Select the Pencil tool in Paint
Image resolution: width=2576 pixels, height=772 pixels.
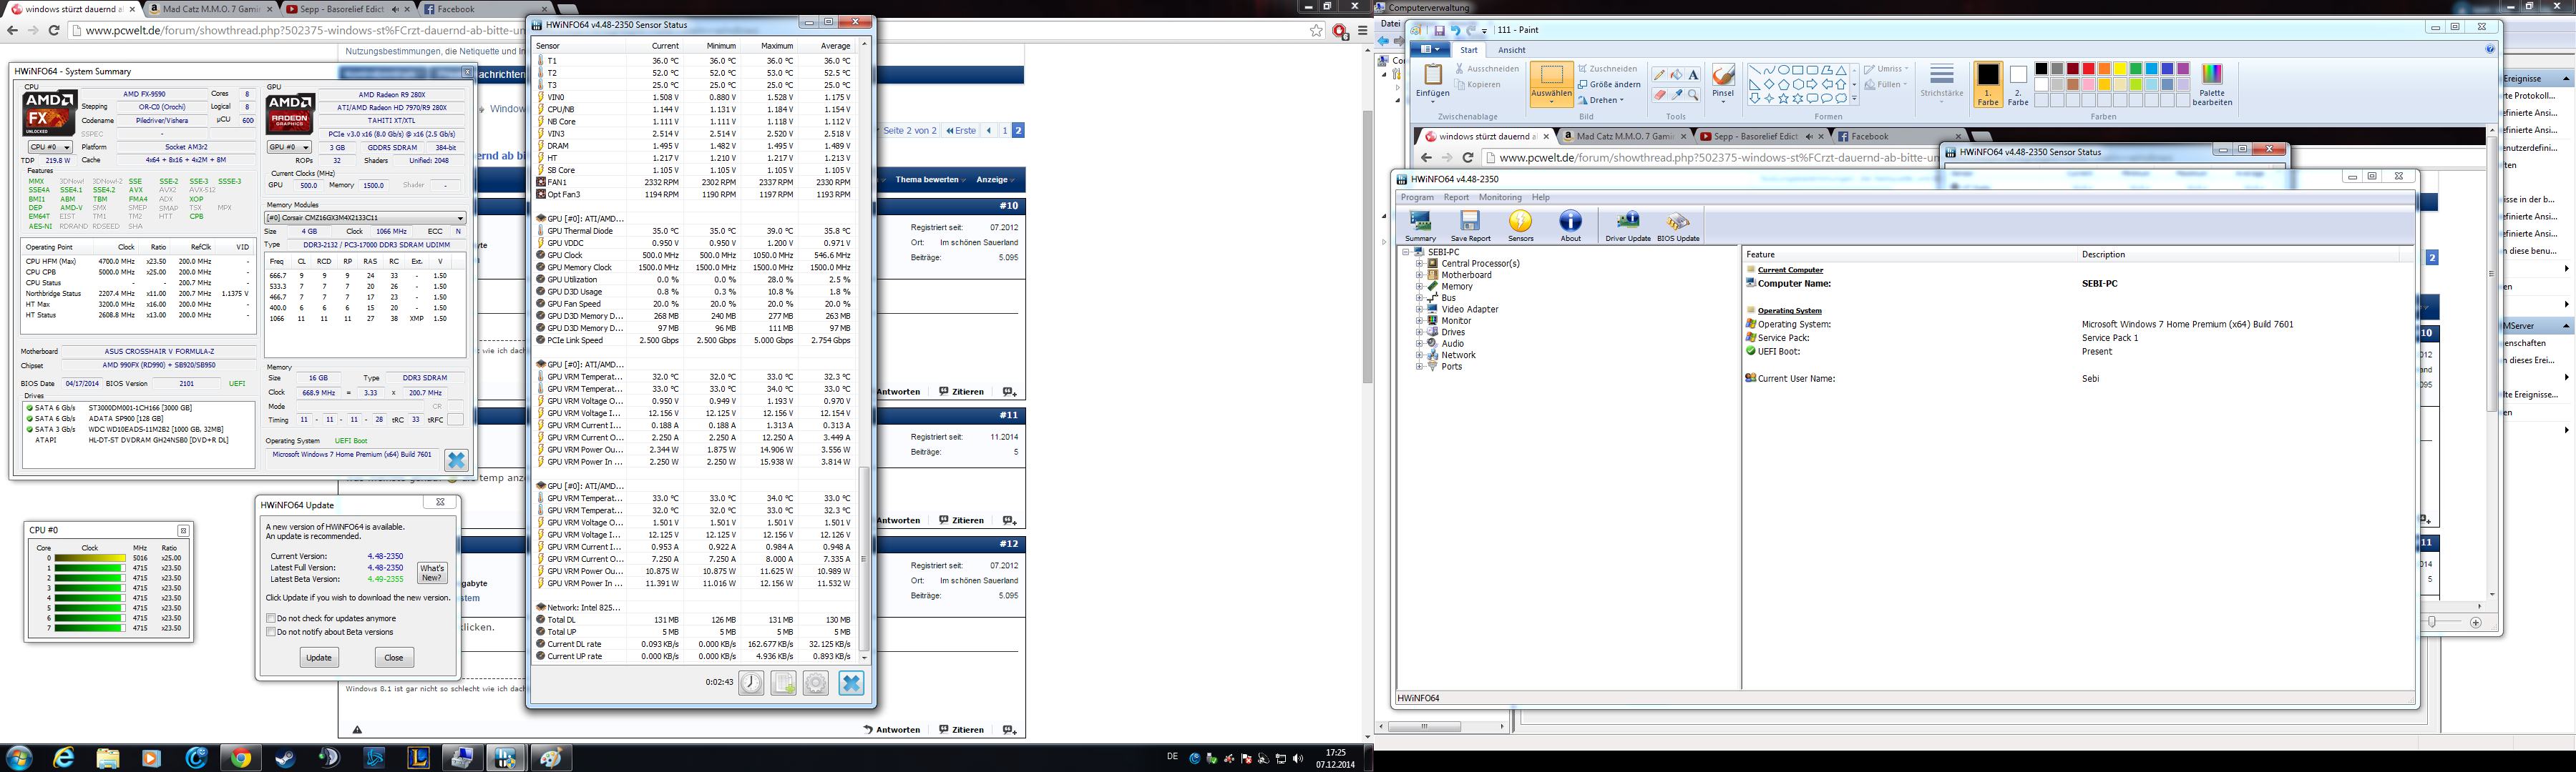tap(1659, 75)
